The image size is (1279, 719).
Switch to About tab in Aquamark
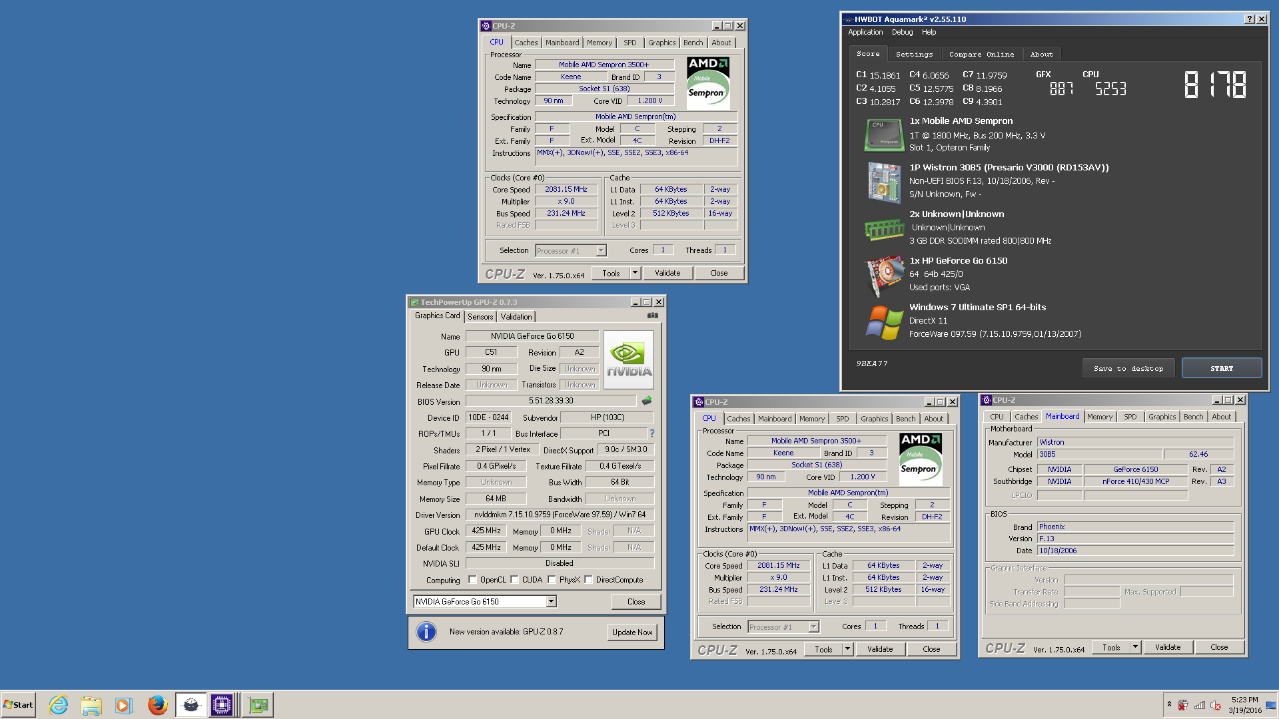(1041, 55)
